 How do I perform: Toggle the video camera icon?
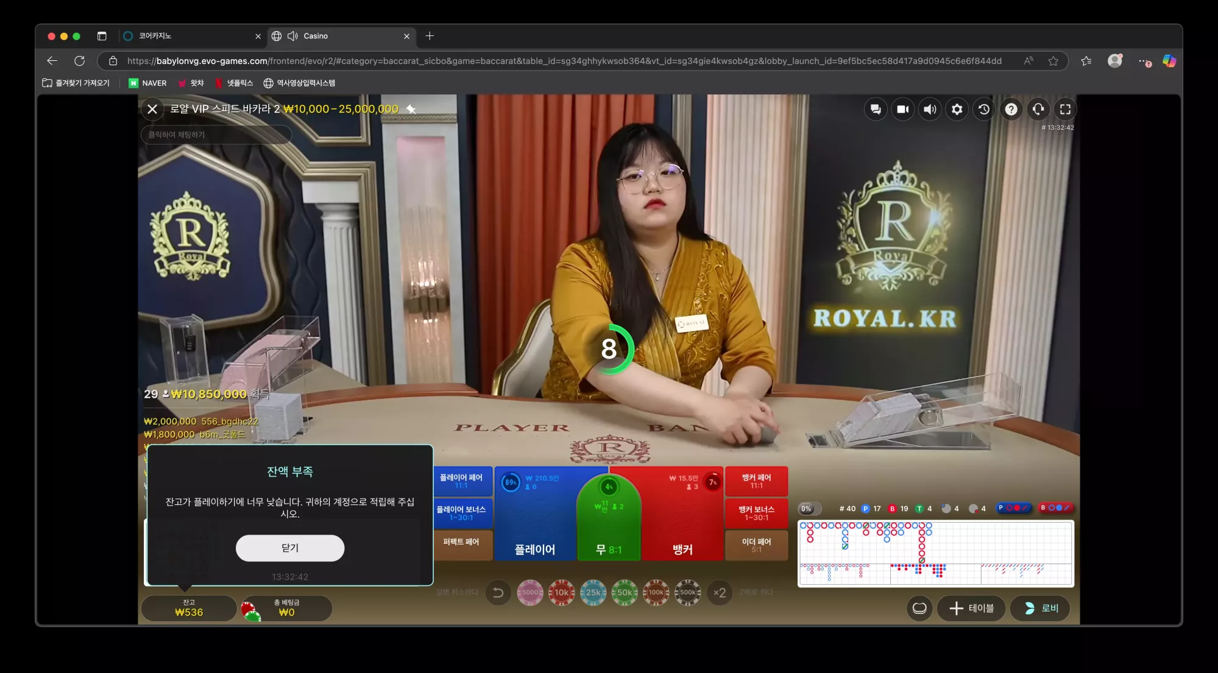tap(903, 109)
